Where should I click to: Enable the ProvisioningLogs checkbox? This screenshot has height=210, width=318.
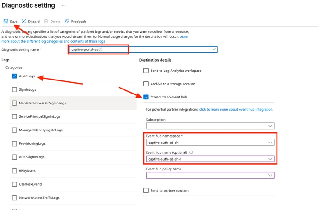point(14,143)
